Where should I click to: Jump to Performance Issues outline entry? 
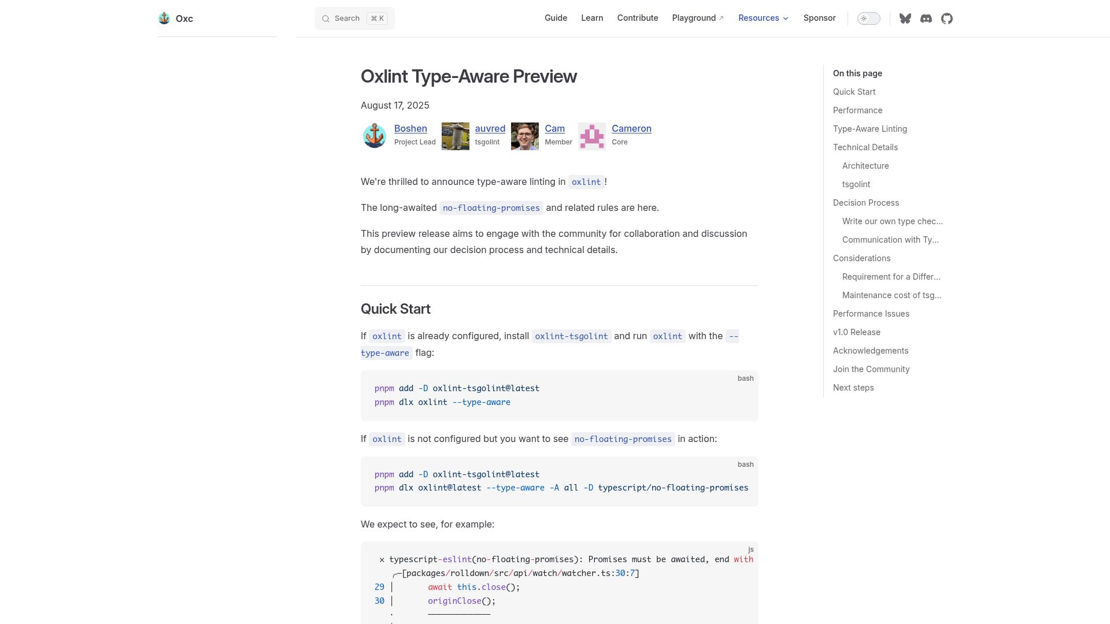click(871, 314)
